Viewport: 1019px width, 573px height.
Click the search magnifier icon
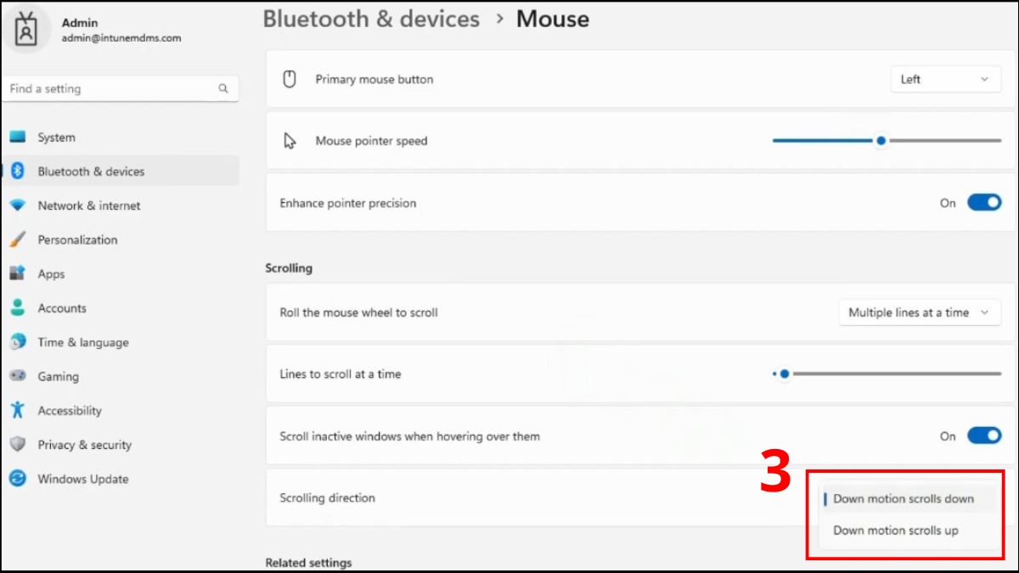pos(223,88)
